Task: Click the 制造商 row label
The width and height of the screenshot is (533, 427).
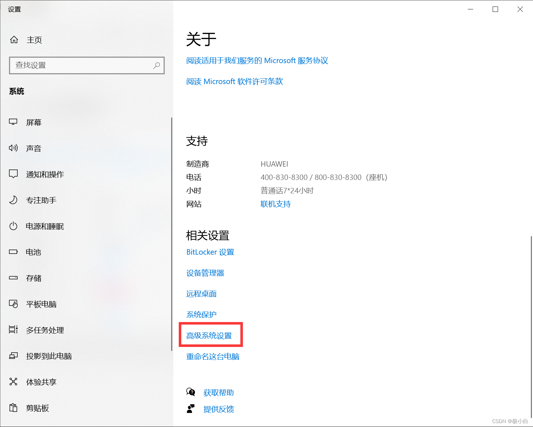Action: coord(197,164)
